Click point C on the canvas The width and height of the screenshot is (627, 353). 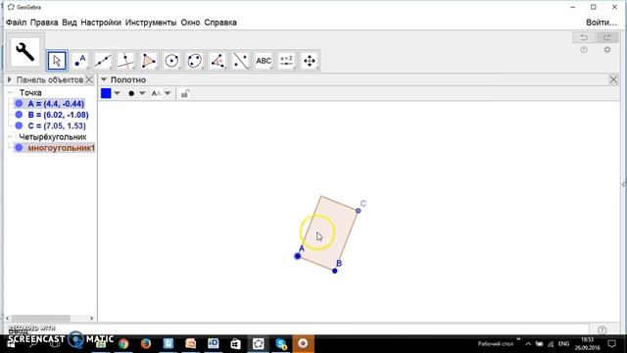pos(358,211)
